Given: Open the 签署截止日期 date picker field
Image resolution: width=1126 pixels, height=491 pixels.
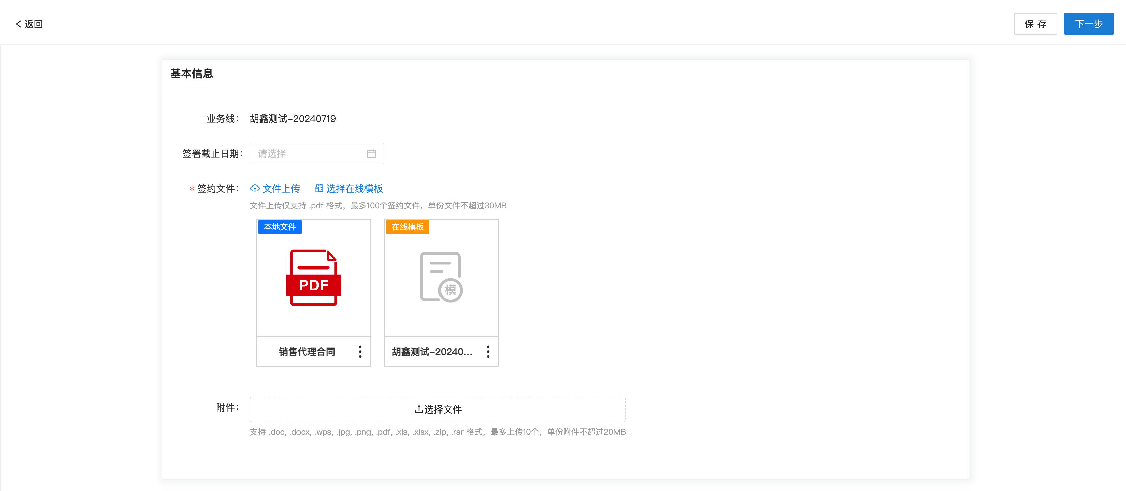Looking at the screenshot, I should (317, 154).
